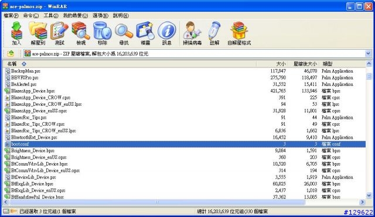Screen dimensions: 375x217
Task: Click the size value 421,765
Action: [278, 91]
